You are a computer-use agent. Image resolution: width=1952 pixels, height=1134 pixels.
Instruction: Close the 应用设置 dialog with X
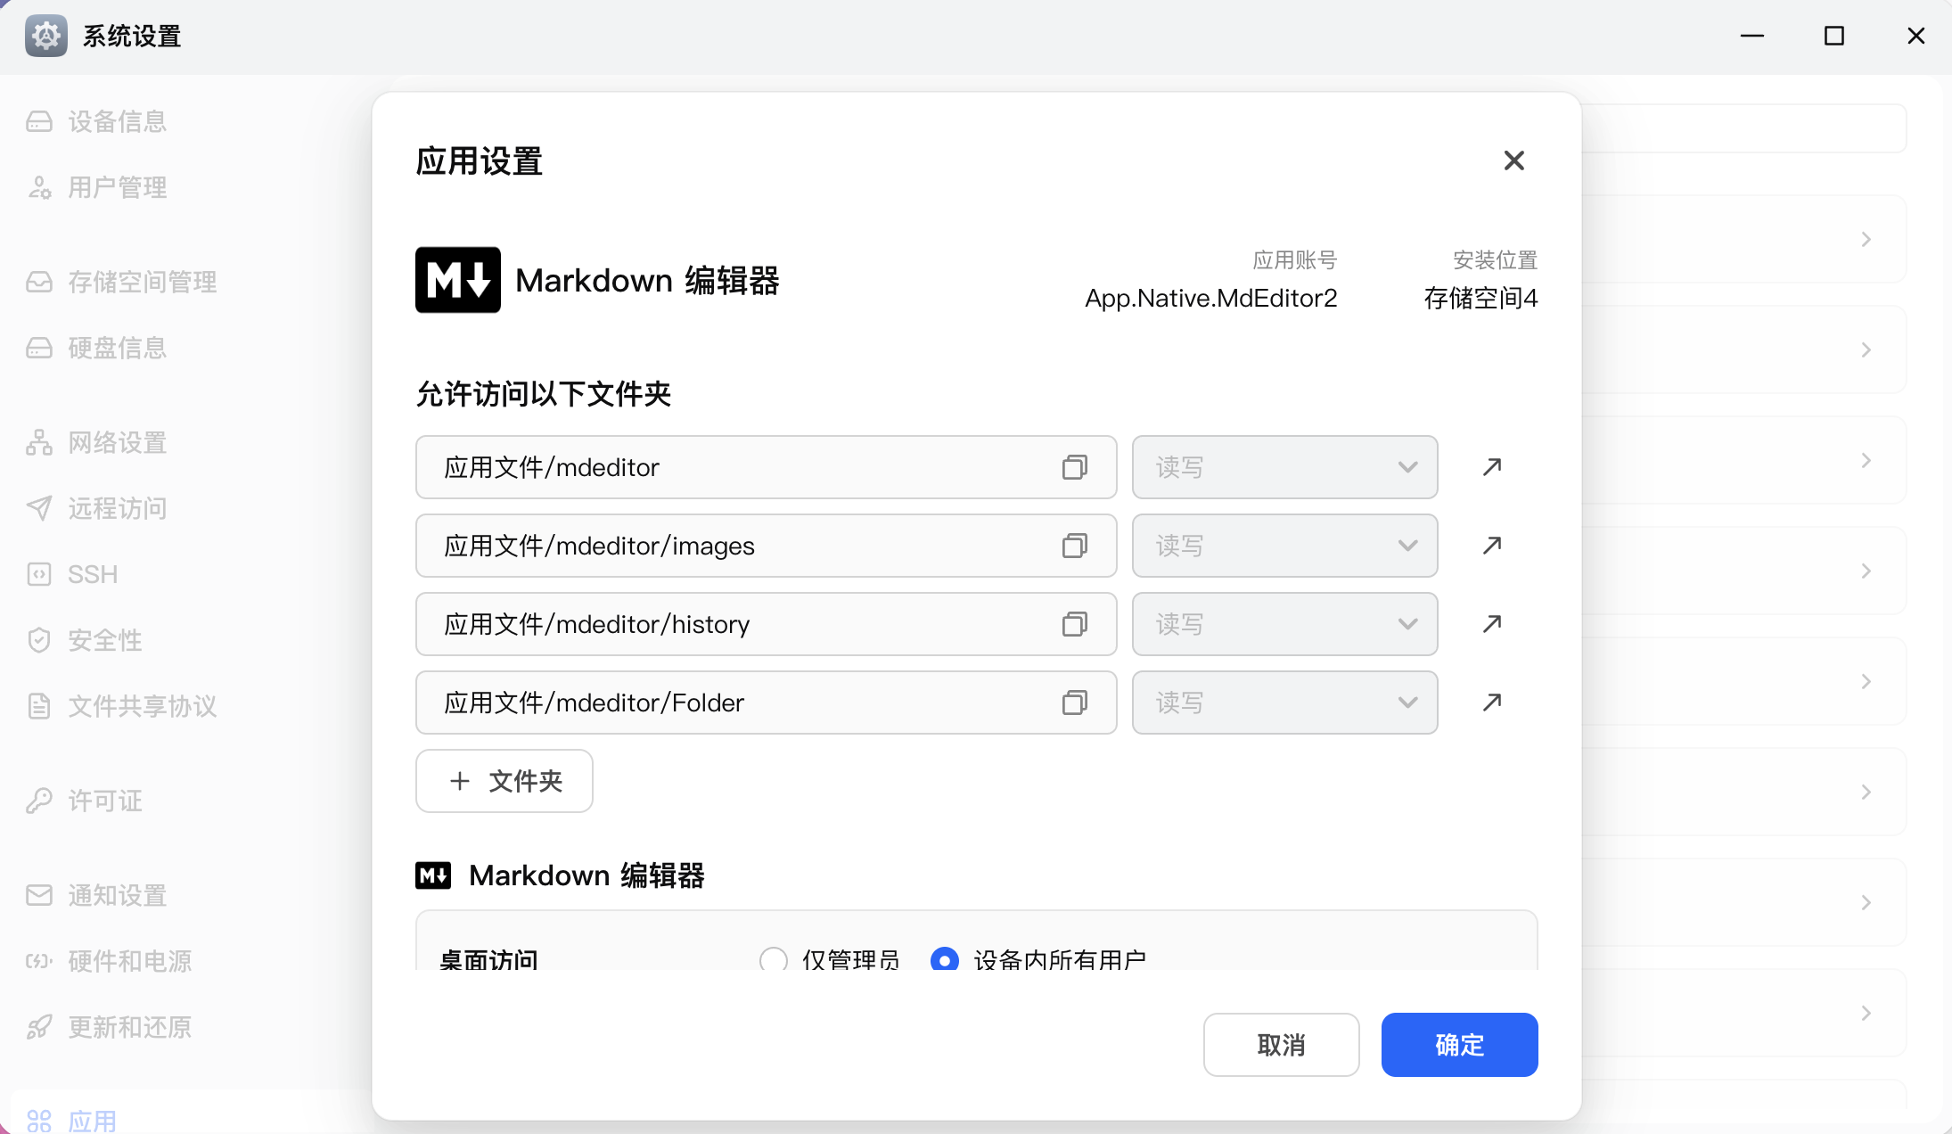pyautogui.click(x=1513, y=160)
